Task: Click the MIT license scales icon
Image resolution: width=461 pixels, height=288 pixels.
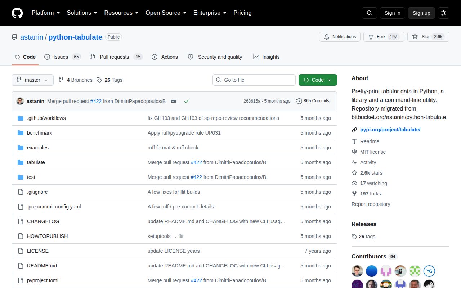Action: (x=354, y=152)
